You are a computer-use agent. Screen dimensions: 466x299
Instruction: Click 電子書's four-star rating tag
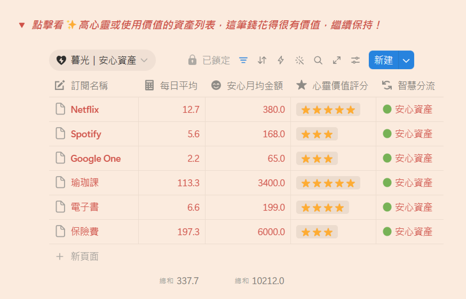pyautogui.click(x=322, y=207)
